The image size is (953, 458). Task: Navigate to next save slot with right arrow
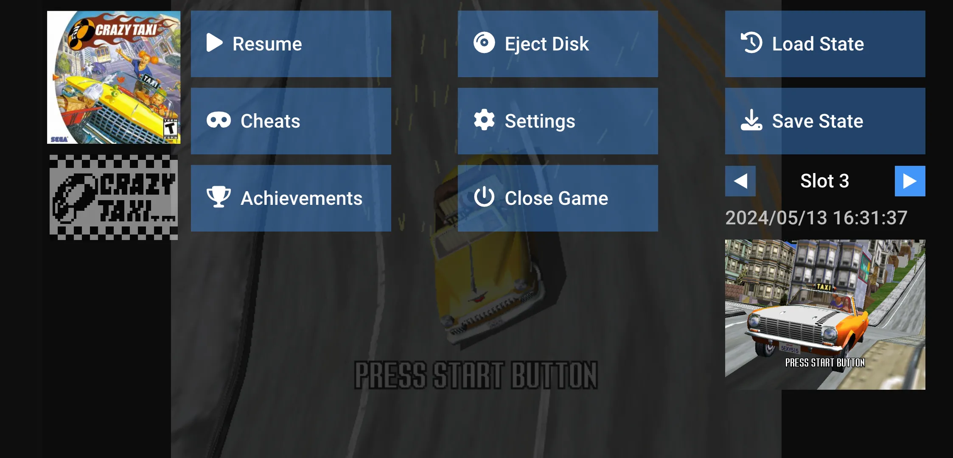pos(911,181)
